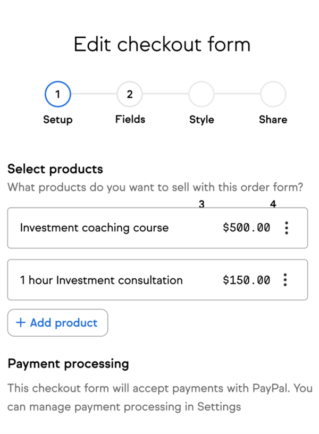Click the empty circle above Share
319x434 pixels.
[x=273, y=95]
